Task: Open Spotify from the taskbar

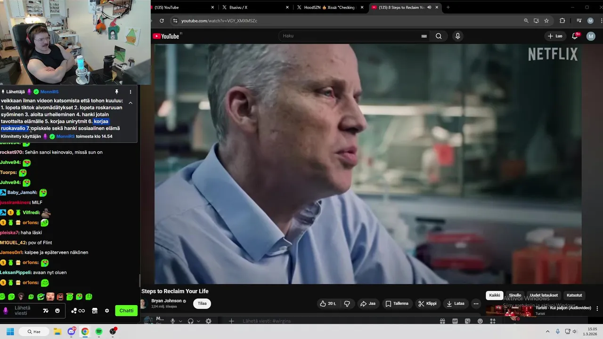Action: click(99, 331)
